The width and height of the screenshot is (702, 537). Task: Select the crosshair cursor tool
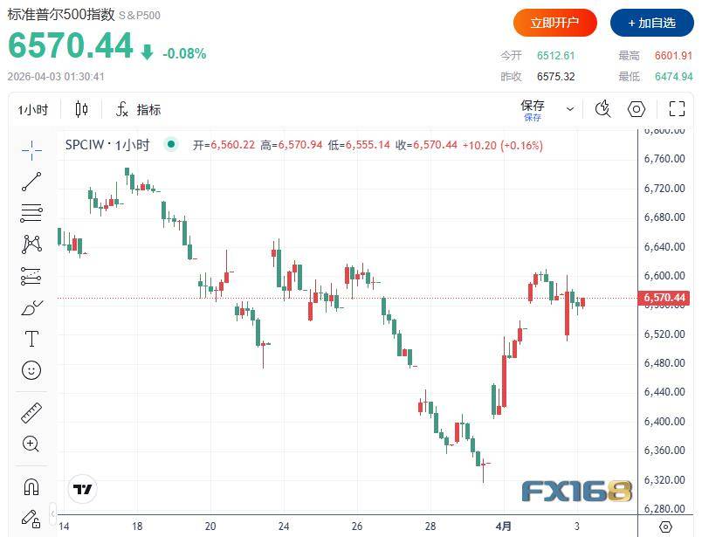coord(31,150)
